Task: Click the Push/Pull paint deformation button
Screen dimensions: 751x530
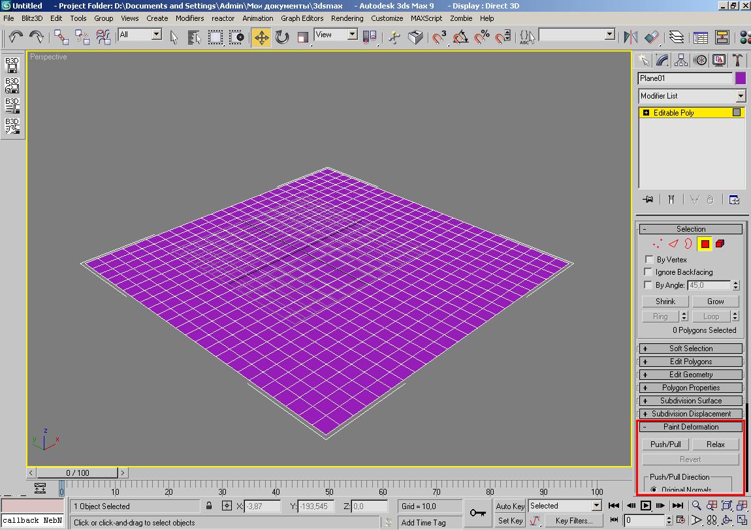Action: pyautogui.click(x=665, y=444)
